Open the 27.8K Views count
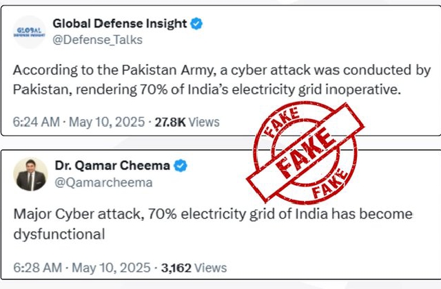Image resolution: width=441 pixels, height=289 pixels. point(187,122)
